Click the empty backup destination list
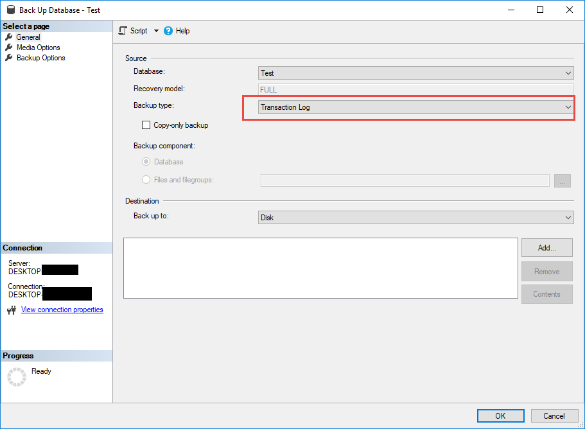This screenshot has width=585, height=429. [320, 268]
